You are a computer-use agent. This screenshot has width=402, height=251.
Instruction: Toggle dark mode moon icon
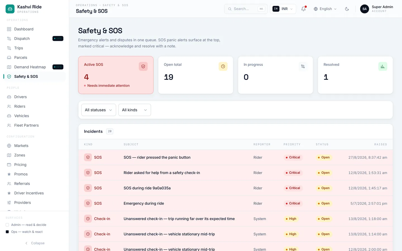coord(347,9)
